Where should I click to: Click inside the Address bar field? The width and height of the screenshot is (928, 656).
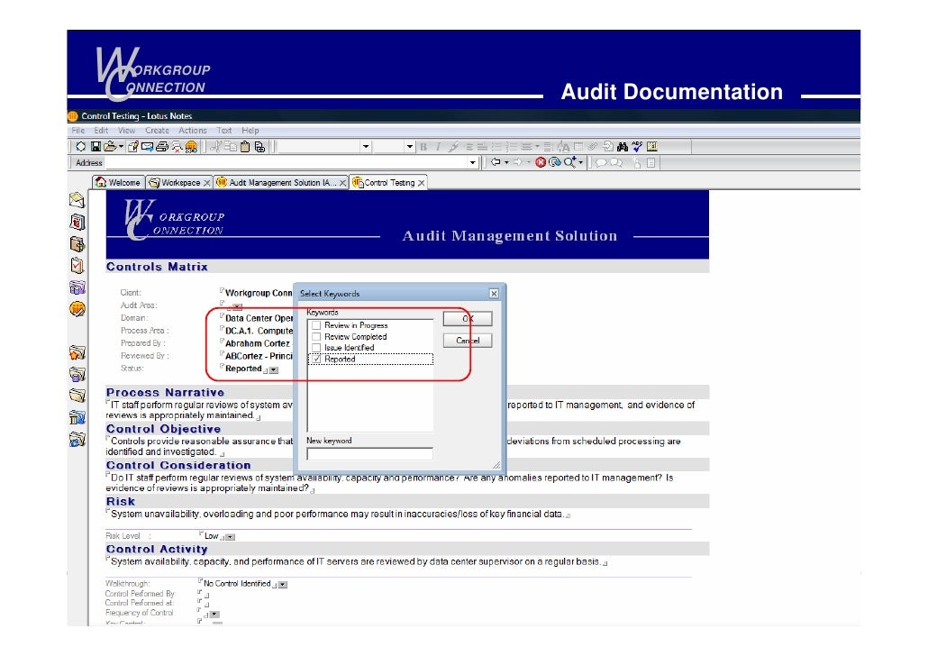(286, 163)
